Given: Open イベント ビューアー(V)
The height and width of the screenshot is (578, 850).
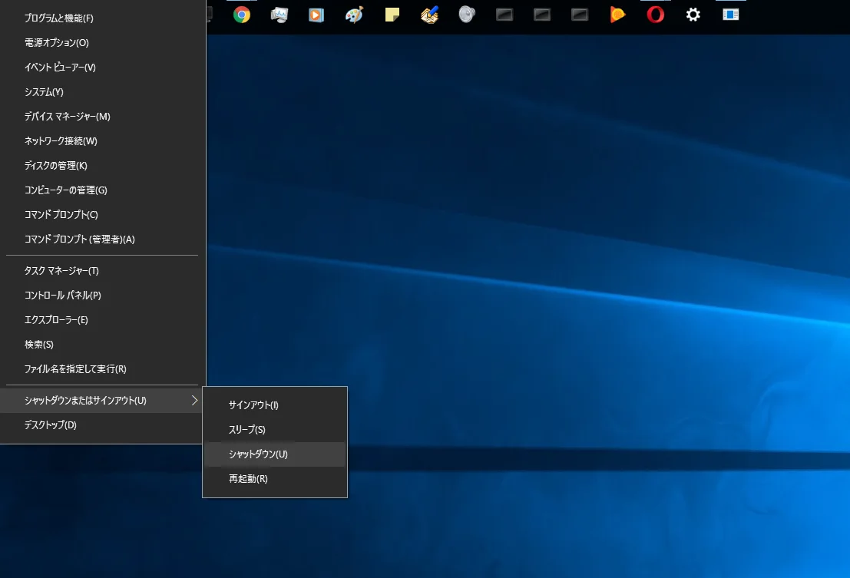Looking at the screenshot, I should click(59, 67).
